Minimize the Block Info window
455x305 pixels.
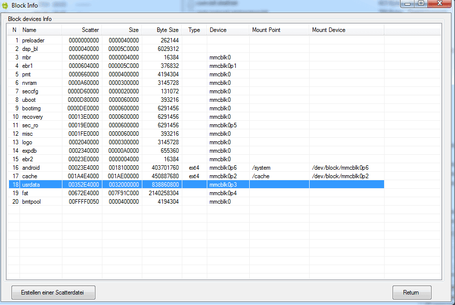(408, 3)
